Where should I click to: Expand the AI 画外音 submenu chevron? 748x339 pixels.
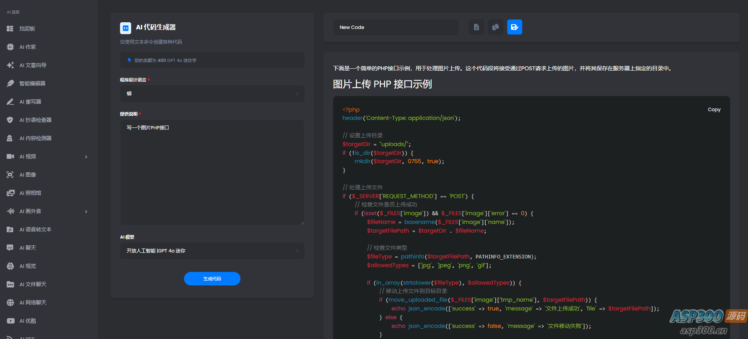pos(86,212)
